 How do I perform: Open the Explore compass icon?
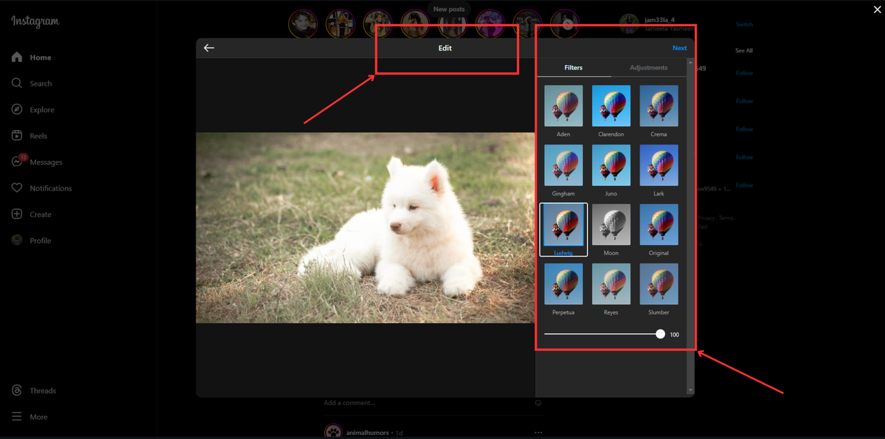pos(17,109)
